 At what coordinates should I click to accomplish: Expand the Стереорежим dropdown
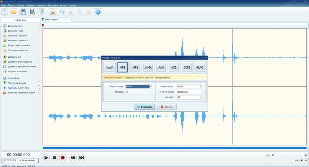point(200,86)
